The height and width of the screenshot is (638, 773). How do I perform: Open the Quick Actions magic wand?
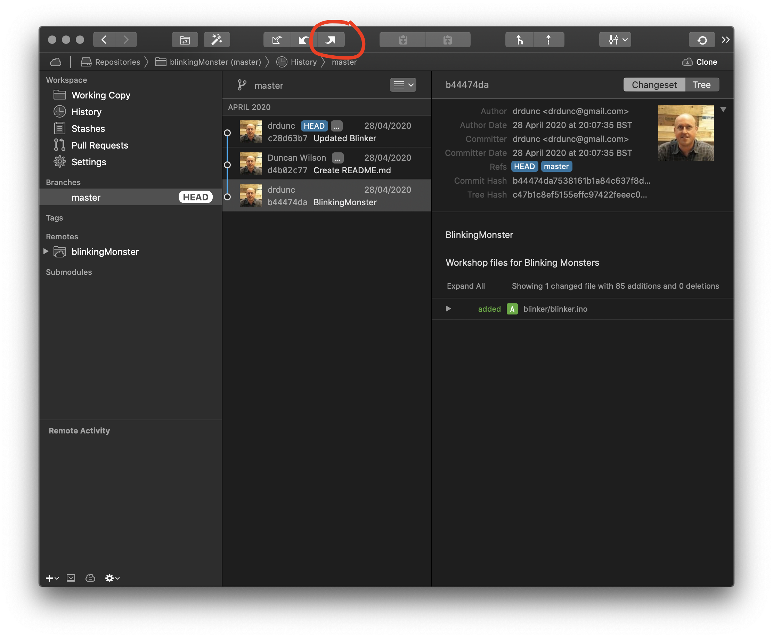[217, 40]
